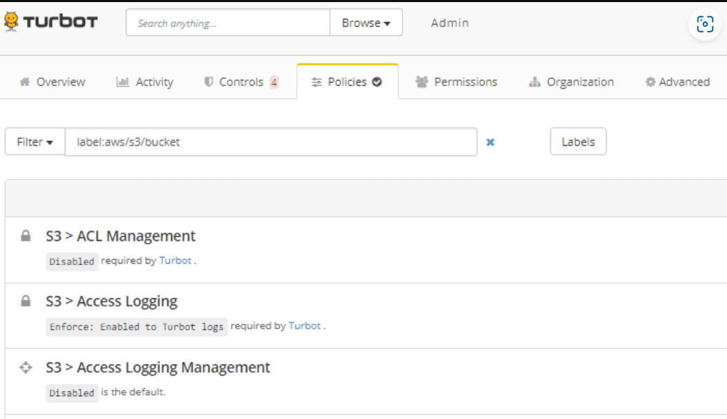
Task: Focus the Search anything field
Action: [228, 23]
